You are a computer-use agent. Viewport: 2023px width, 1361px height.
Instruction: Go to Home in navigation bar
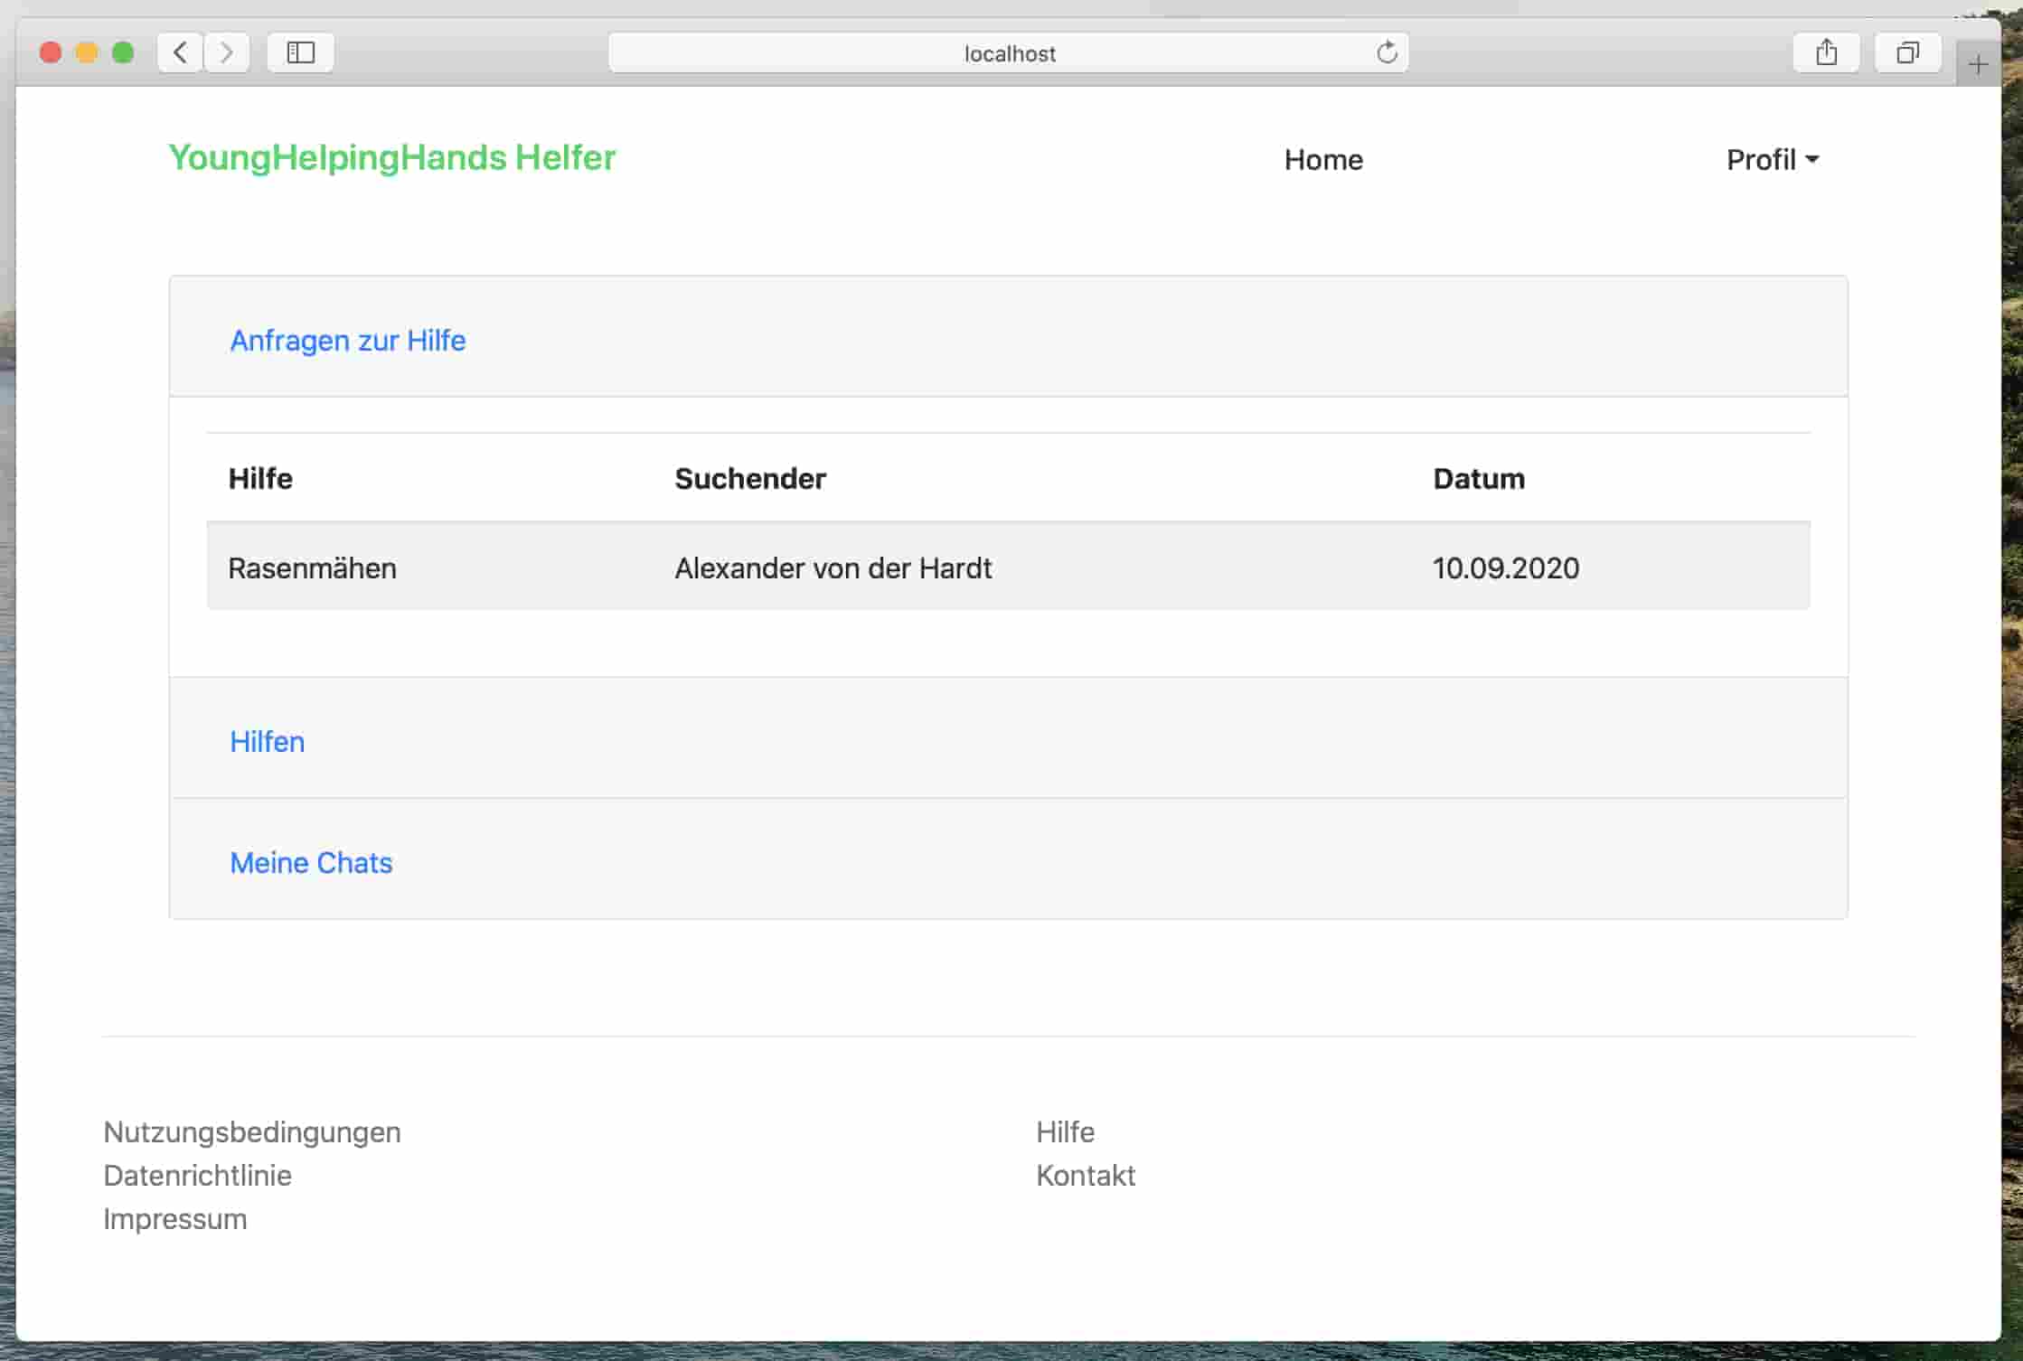1323,160
